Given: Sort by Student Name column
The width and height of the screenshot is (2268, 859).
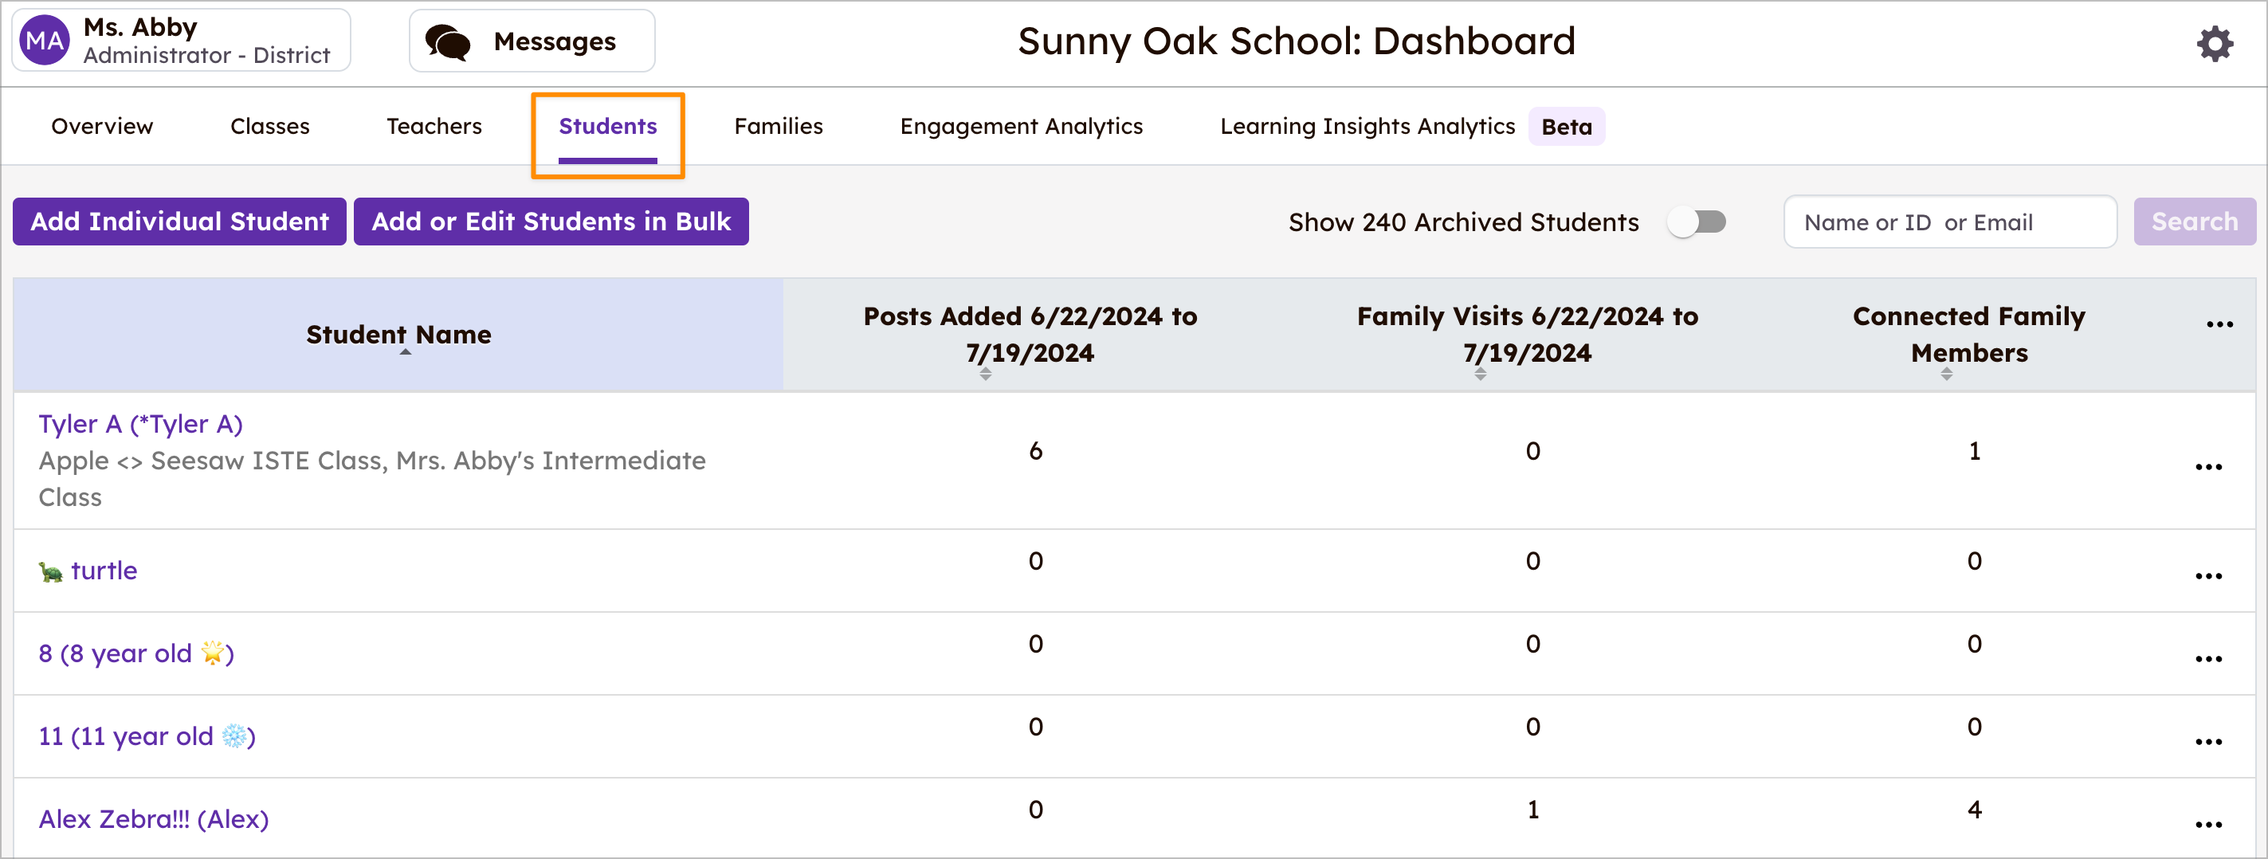Looking at the screenshot, I should click(398, 335).
